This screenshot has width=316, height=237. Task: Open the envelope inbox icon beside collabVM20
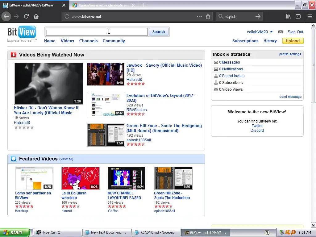click(x=280, y=32)
